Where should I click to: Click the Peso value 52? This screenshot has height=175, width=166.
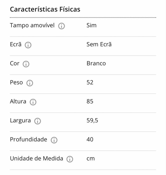coord(90,83)
